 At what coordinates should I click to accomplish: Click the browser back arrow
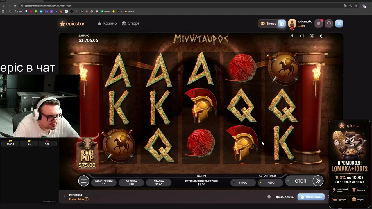(x=3, y=6)
